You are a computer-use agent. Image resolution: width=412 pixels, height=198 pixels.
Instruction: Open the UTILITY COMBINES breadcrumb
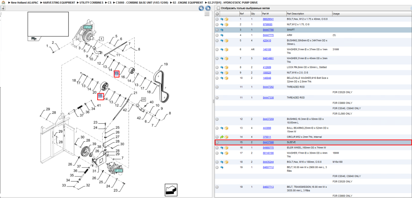(91, 2)
